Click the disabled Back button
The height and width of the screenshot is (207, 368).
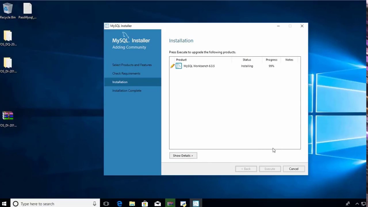(x=246, y=169)
